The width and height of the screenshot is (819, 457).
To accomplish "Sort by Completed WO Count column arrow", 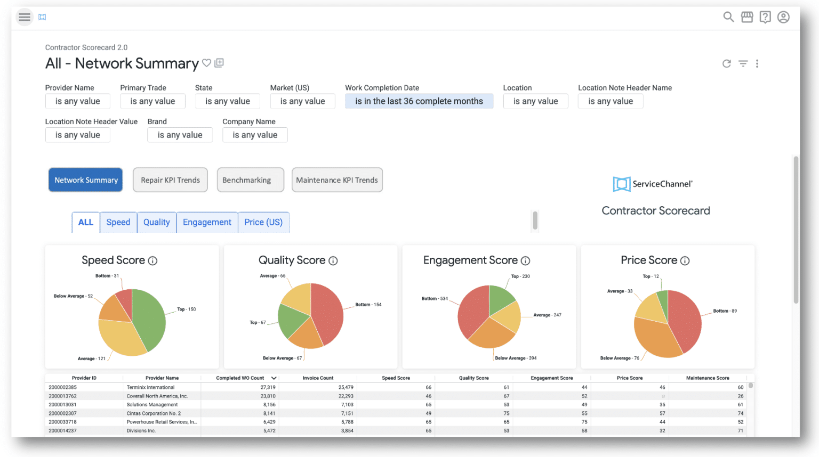I will click(x=274, y=378).
